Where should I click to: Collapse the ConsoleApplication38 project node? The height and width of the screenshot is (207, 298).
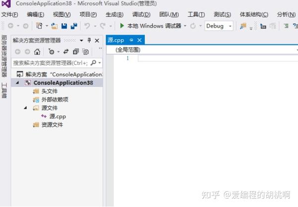pos(17,83)
